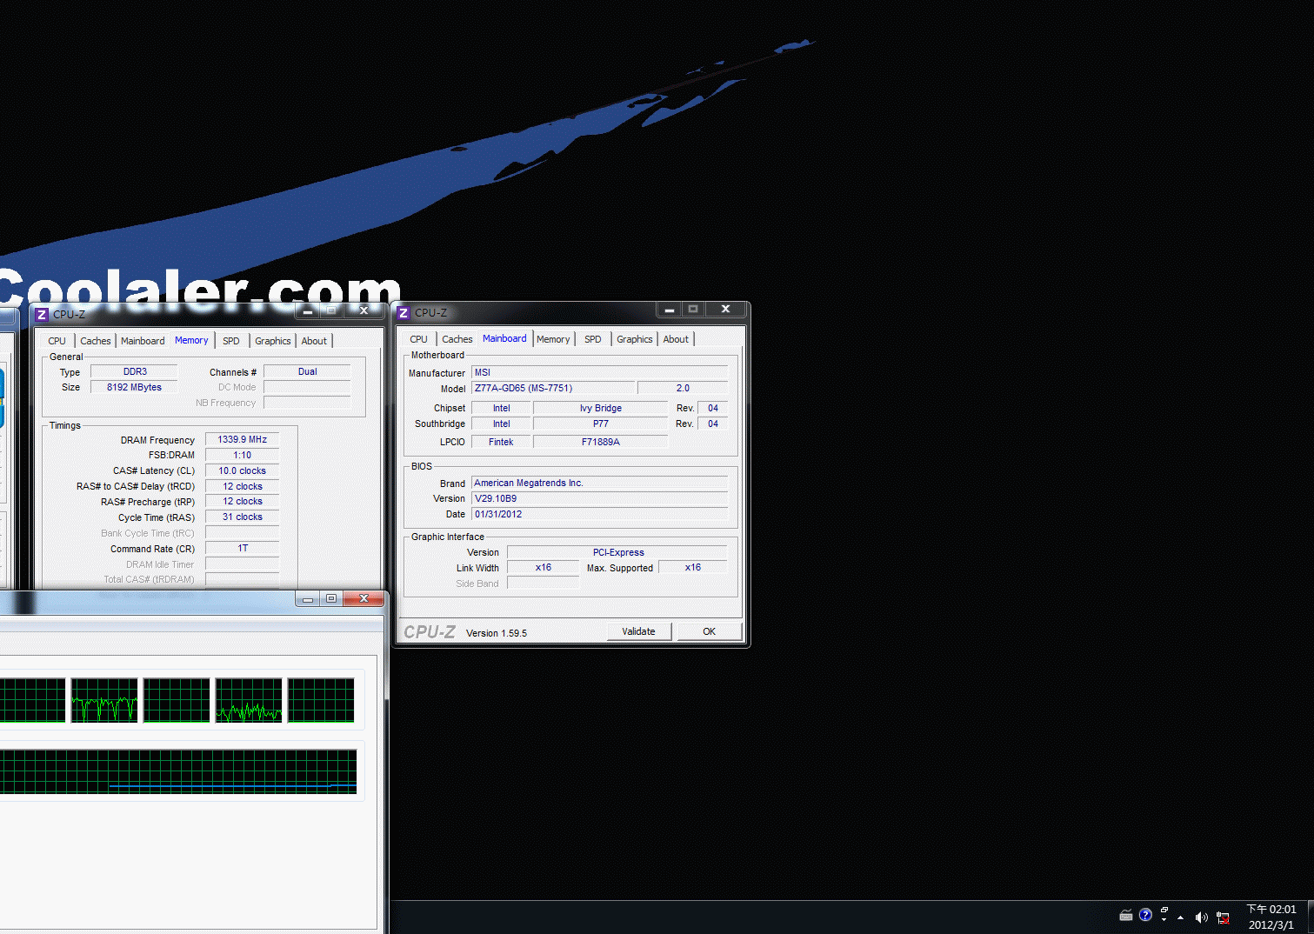Click the V29.10B9 BIOS version field
Screen dimensions: 1314x934
[x=599, y=498]
